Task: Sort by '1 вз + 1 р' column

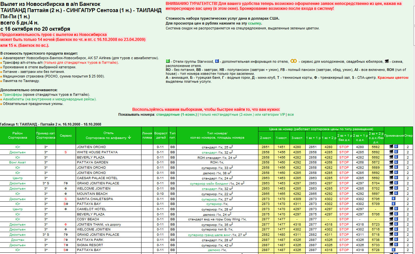Action: click(313, 138)
